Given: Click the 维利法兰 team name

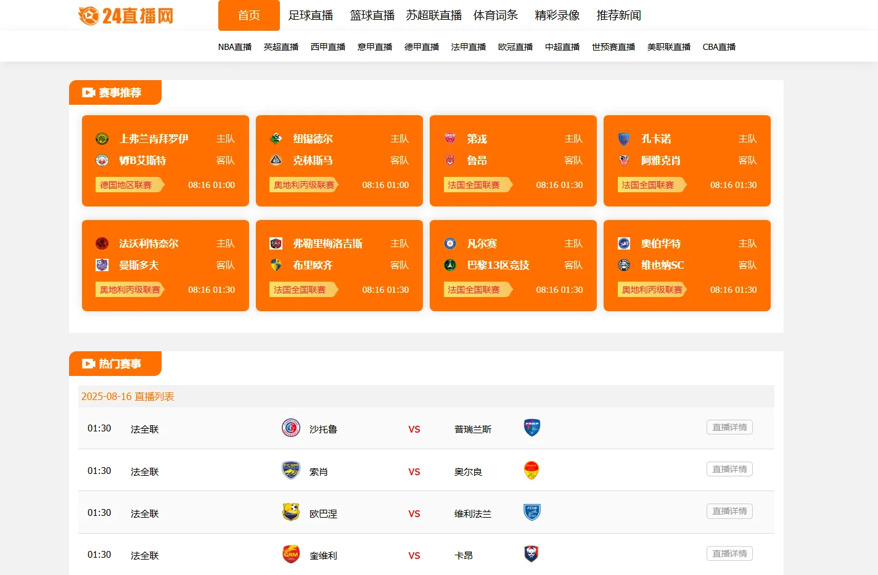Looking at the screenshot, I should click(x=473, y=514).
